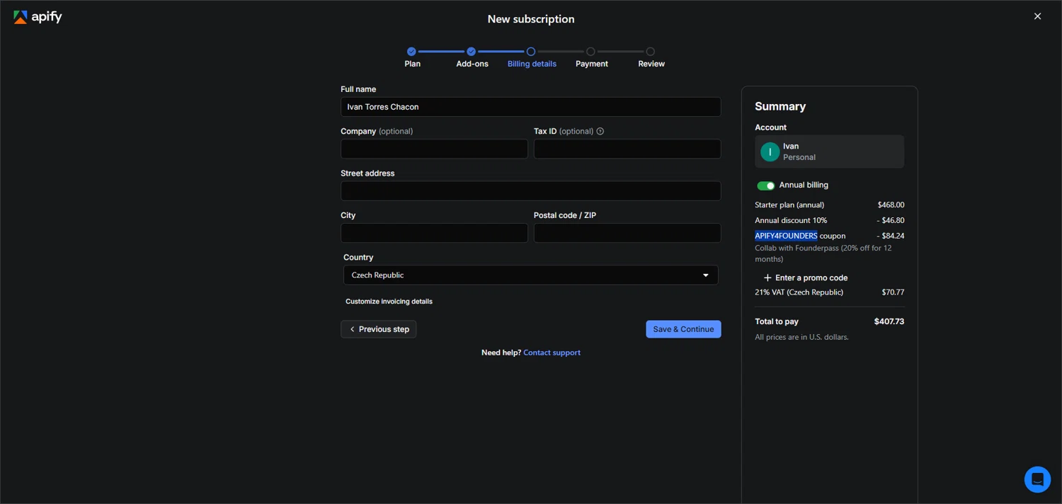1062x504 pixels.
Task: Click the Collab with Founderpass description
Action: [x=823, y=253]
